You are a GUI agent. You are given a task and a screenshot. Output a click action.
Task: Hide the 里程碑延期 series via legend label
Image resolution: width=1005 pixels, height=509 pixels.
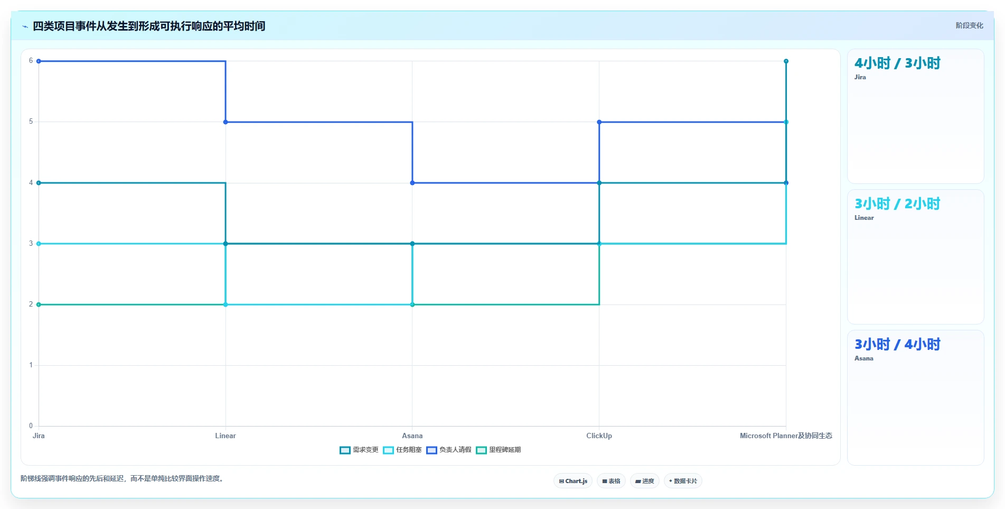505,450
